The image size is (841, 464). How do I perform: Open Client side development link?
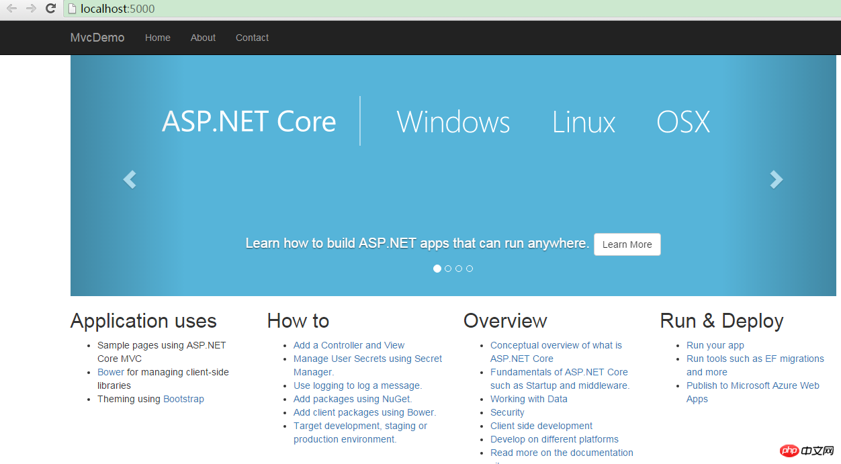541,426
